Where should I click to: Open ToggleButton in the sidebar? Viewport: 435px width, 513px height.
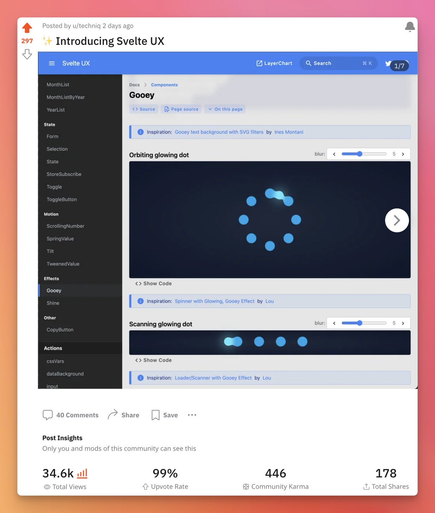pyautogui.click(x=62, y=200)
